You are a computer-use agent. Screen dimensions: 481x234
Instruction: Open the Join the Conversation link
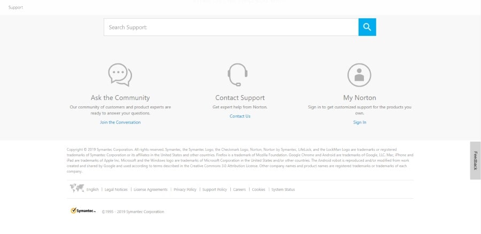(x=120, y=122)
